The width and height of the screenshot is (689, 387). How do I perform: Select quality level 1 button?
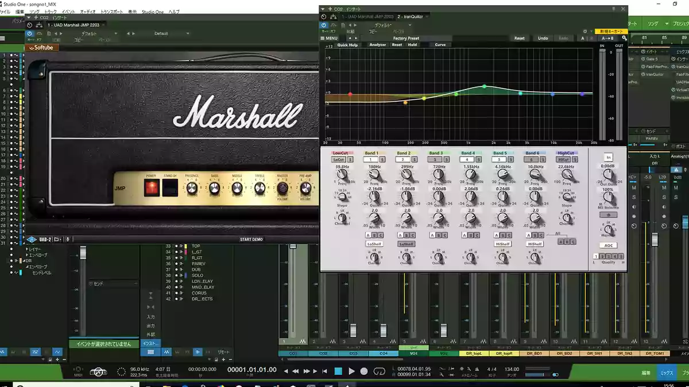pos(595,256)
